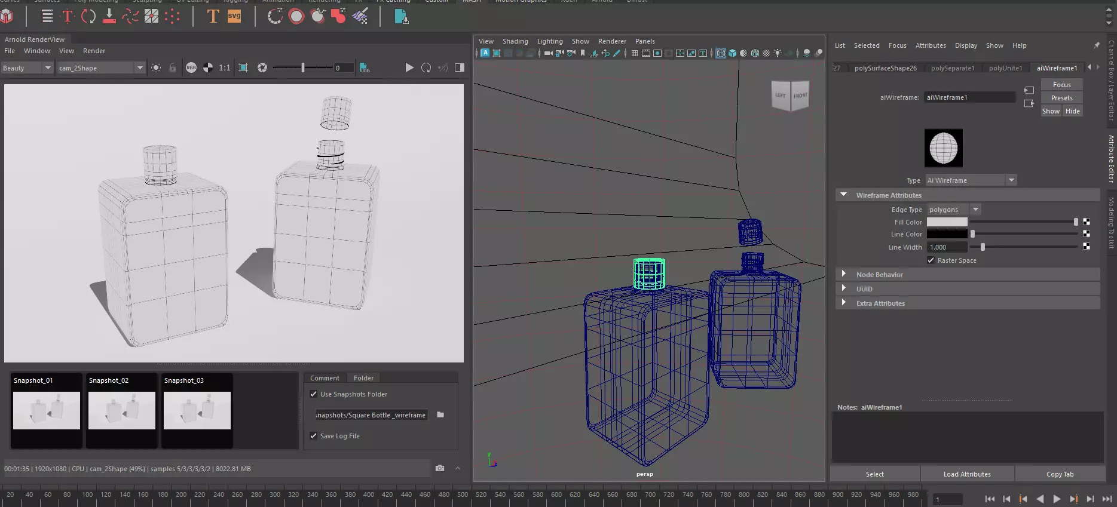Click the Focus button in Attribute Editor
Viewport: 1117px width, 507px height.
click(1061, 85)
